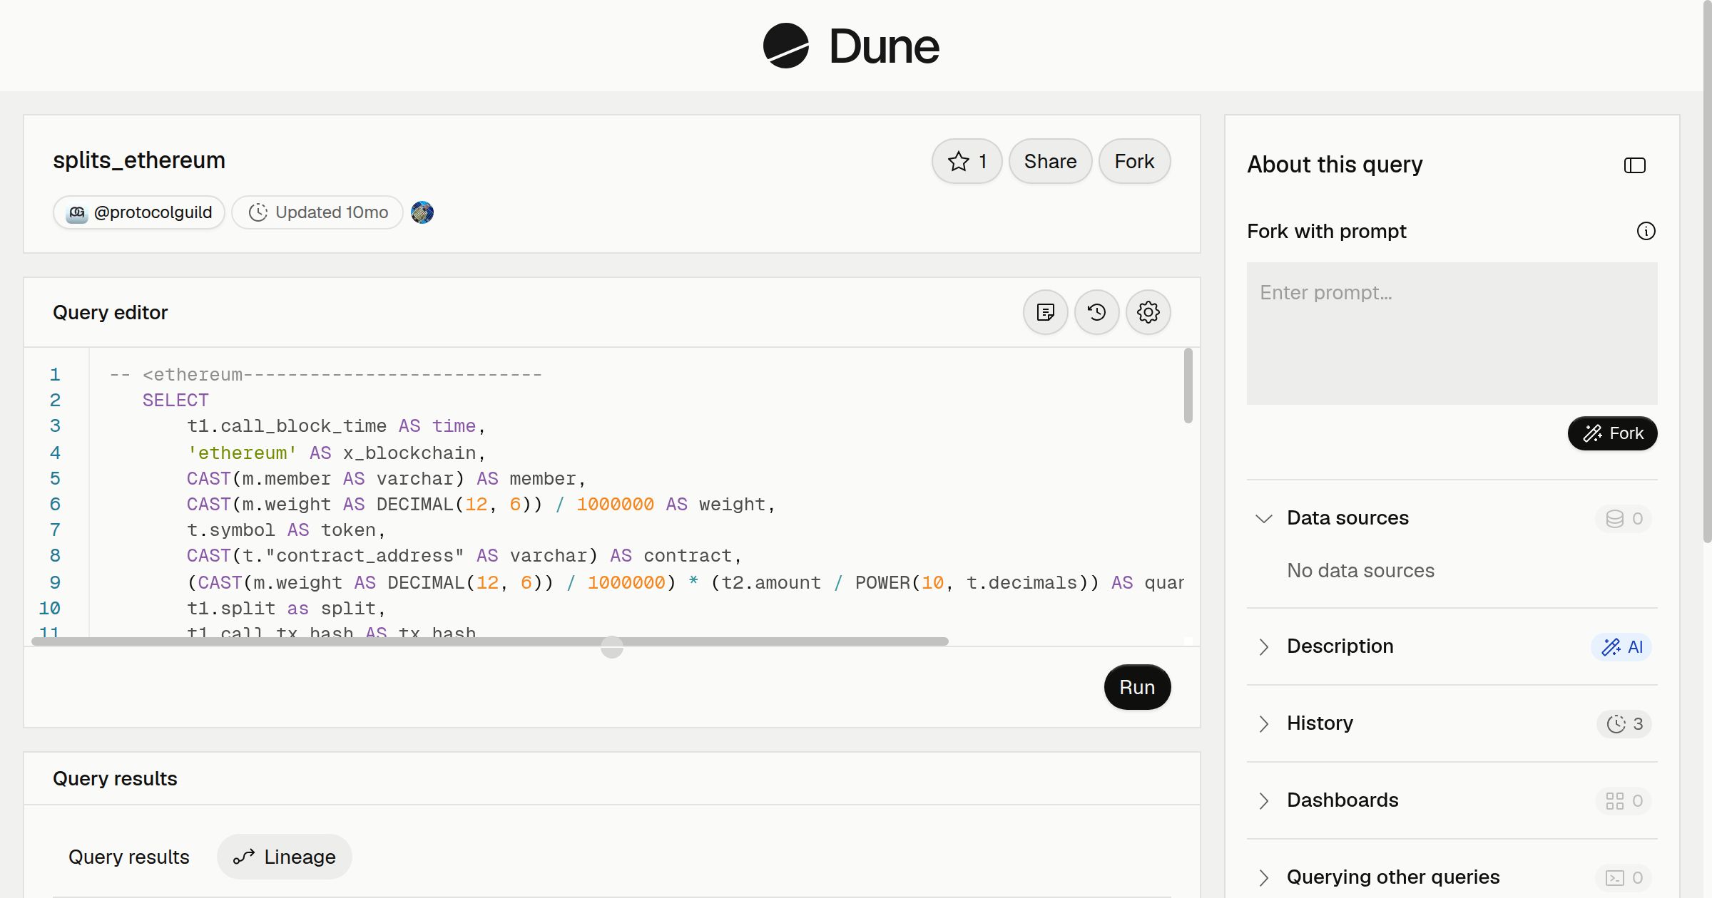Click the Dune logo
Image resolution: width=1712 pixels, height=898 pixels.
(851, 46)
